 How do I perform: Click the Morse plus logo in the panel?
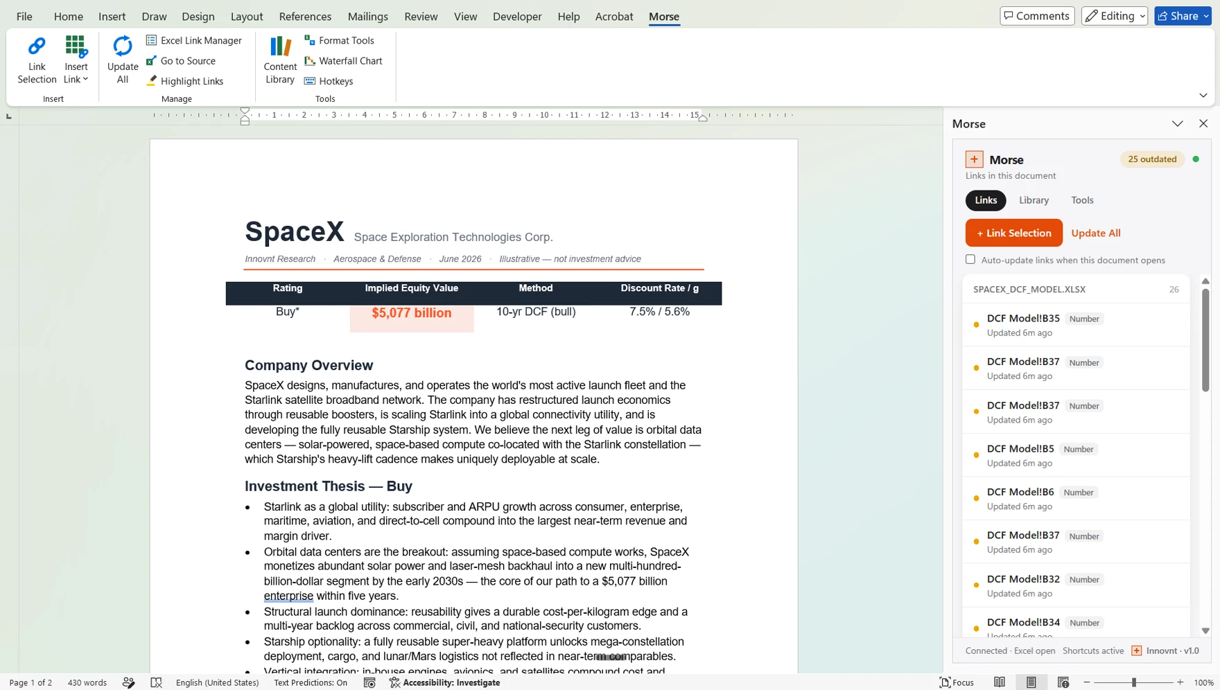[x=974, y=159]
